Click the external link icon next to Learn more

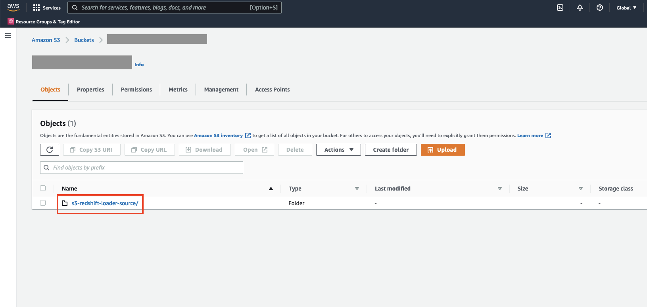click(x=548, y=135)
